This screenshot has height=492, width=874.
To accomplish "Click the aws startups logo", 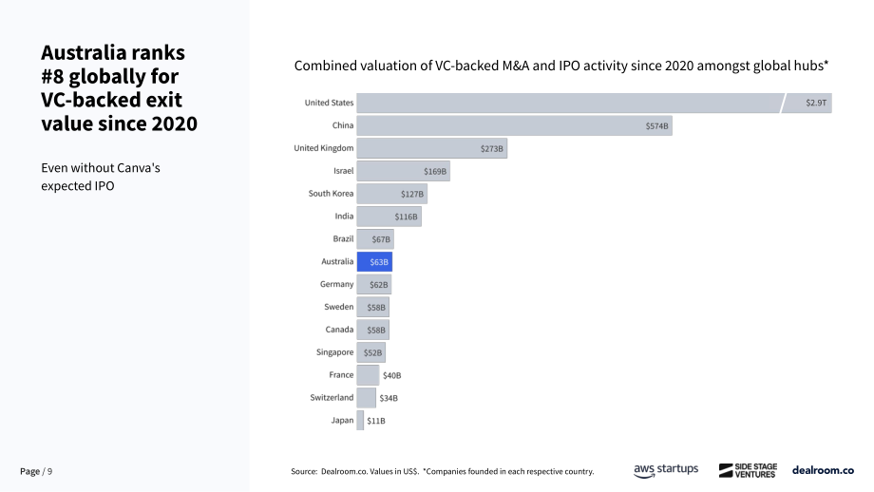I will (666, 470).
